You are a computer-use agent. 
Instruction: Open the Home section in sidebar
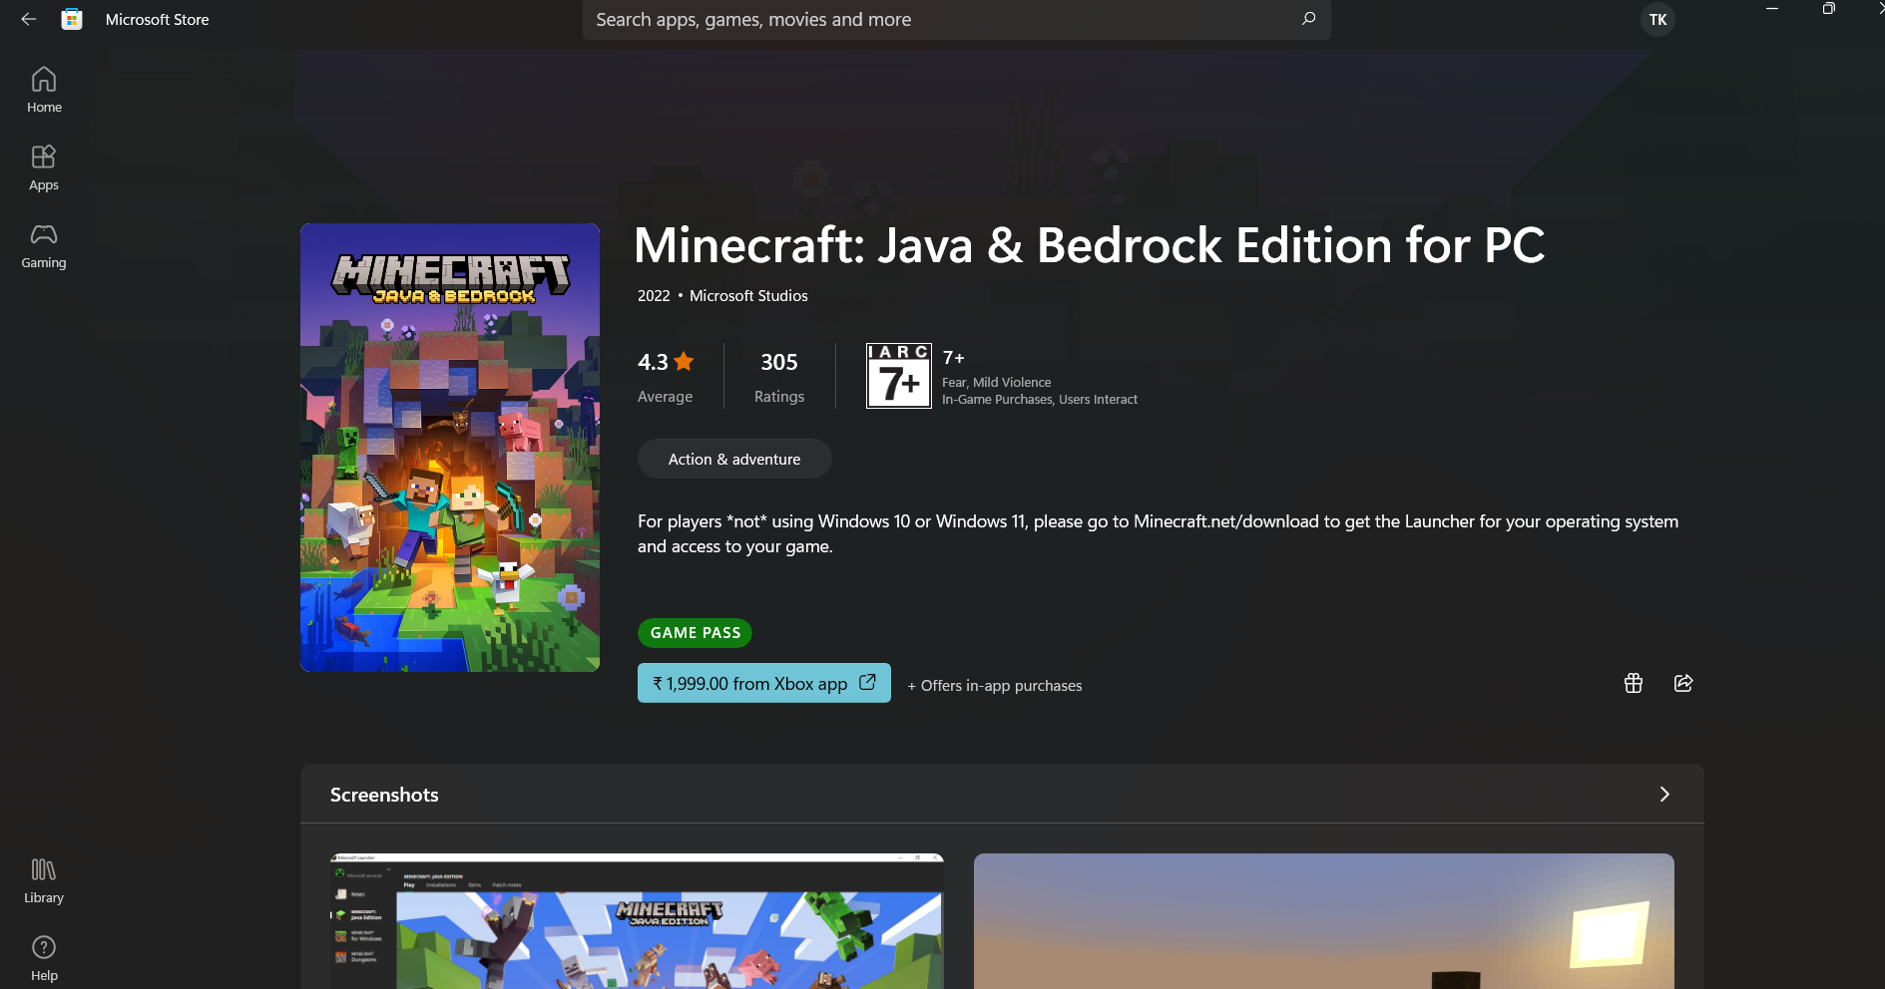tap(44, 90)
